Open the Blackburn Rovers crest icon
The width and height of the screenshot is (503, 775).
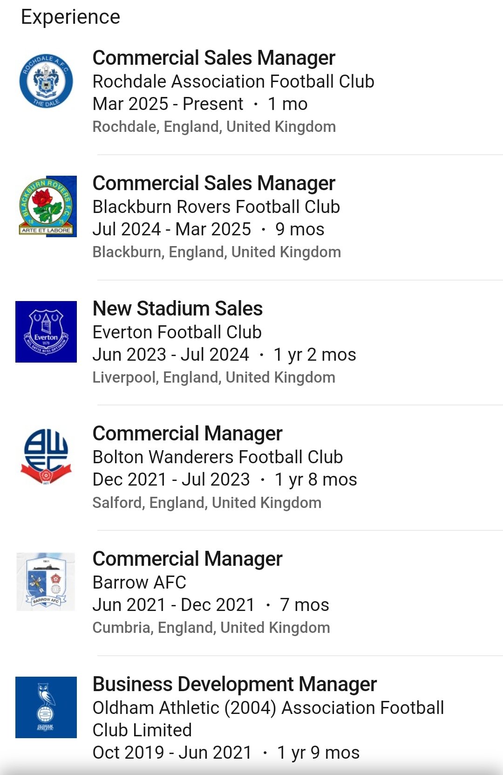point(46,206)
